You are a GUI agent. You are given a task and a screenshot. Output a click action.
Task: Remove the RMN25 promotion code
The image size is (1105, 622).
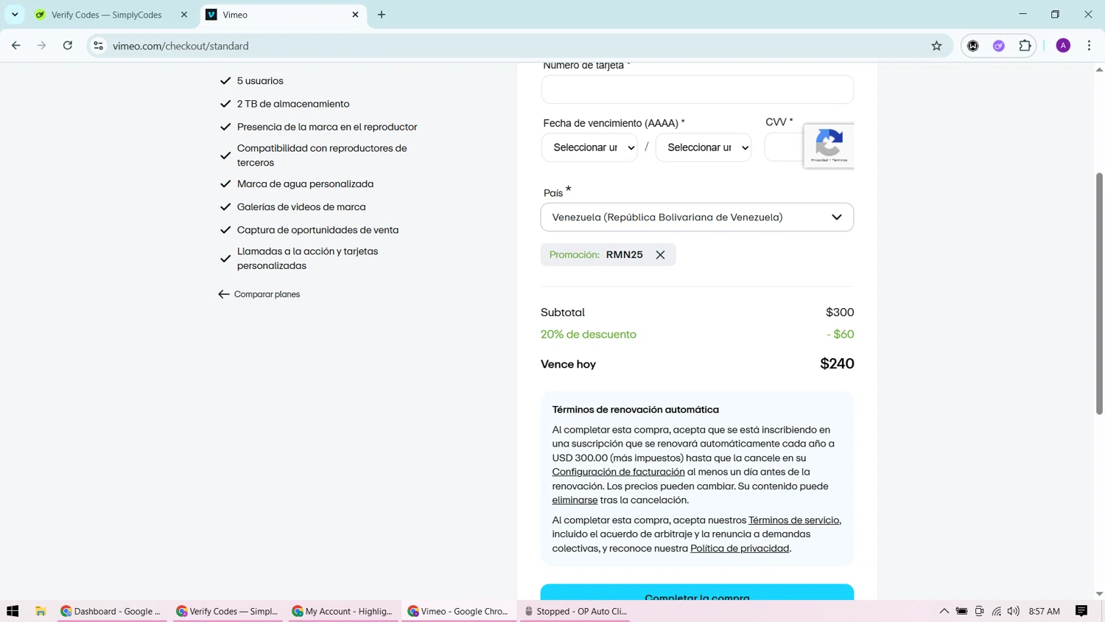660,255
